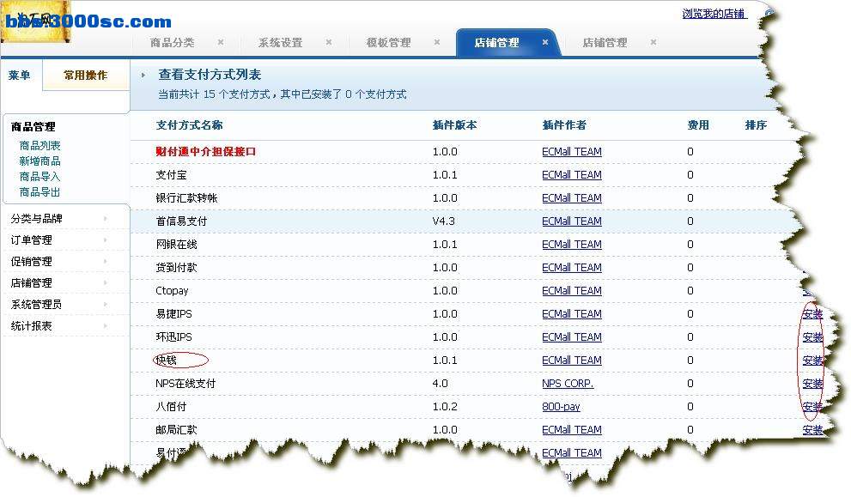Open 商品导出 in the sidebar
The image size is (851, 497).
[x=40, y=191]
